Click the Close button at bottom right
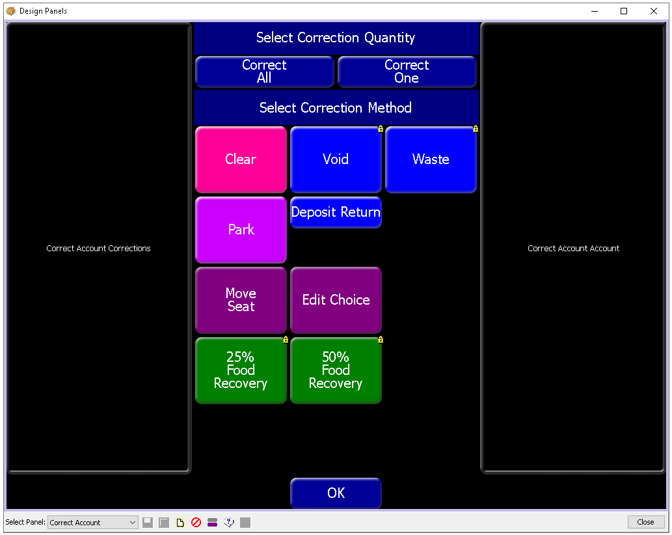Image resolution: width=672 pixels, height=535 pixels. (x=645, y=522)
